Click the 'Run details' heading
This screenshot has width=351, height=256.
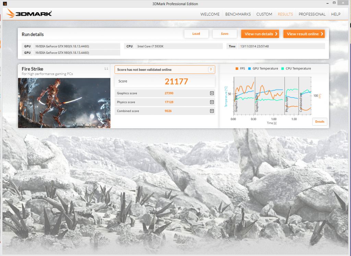[33, 35]
